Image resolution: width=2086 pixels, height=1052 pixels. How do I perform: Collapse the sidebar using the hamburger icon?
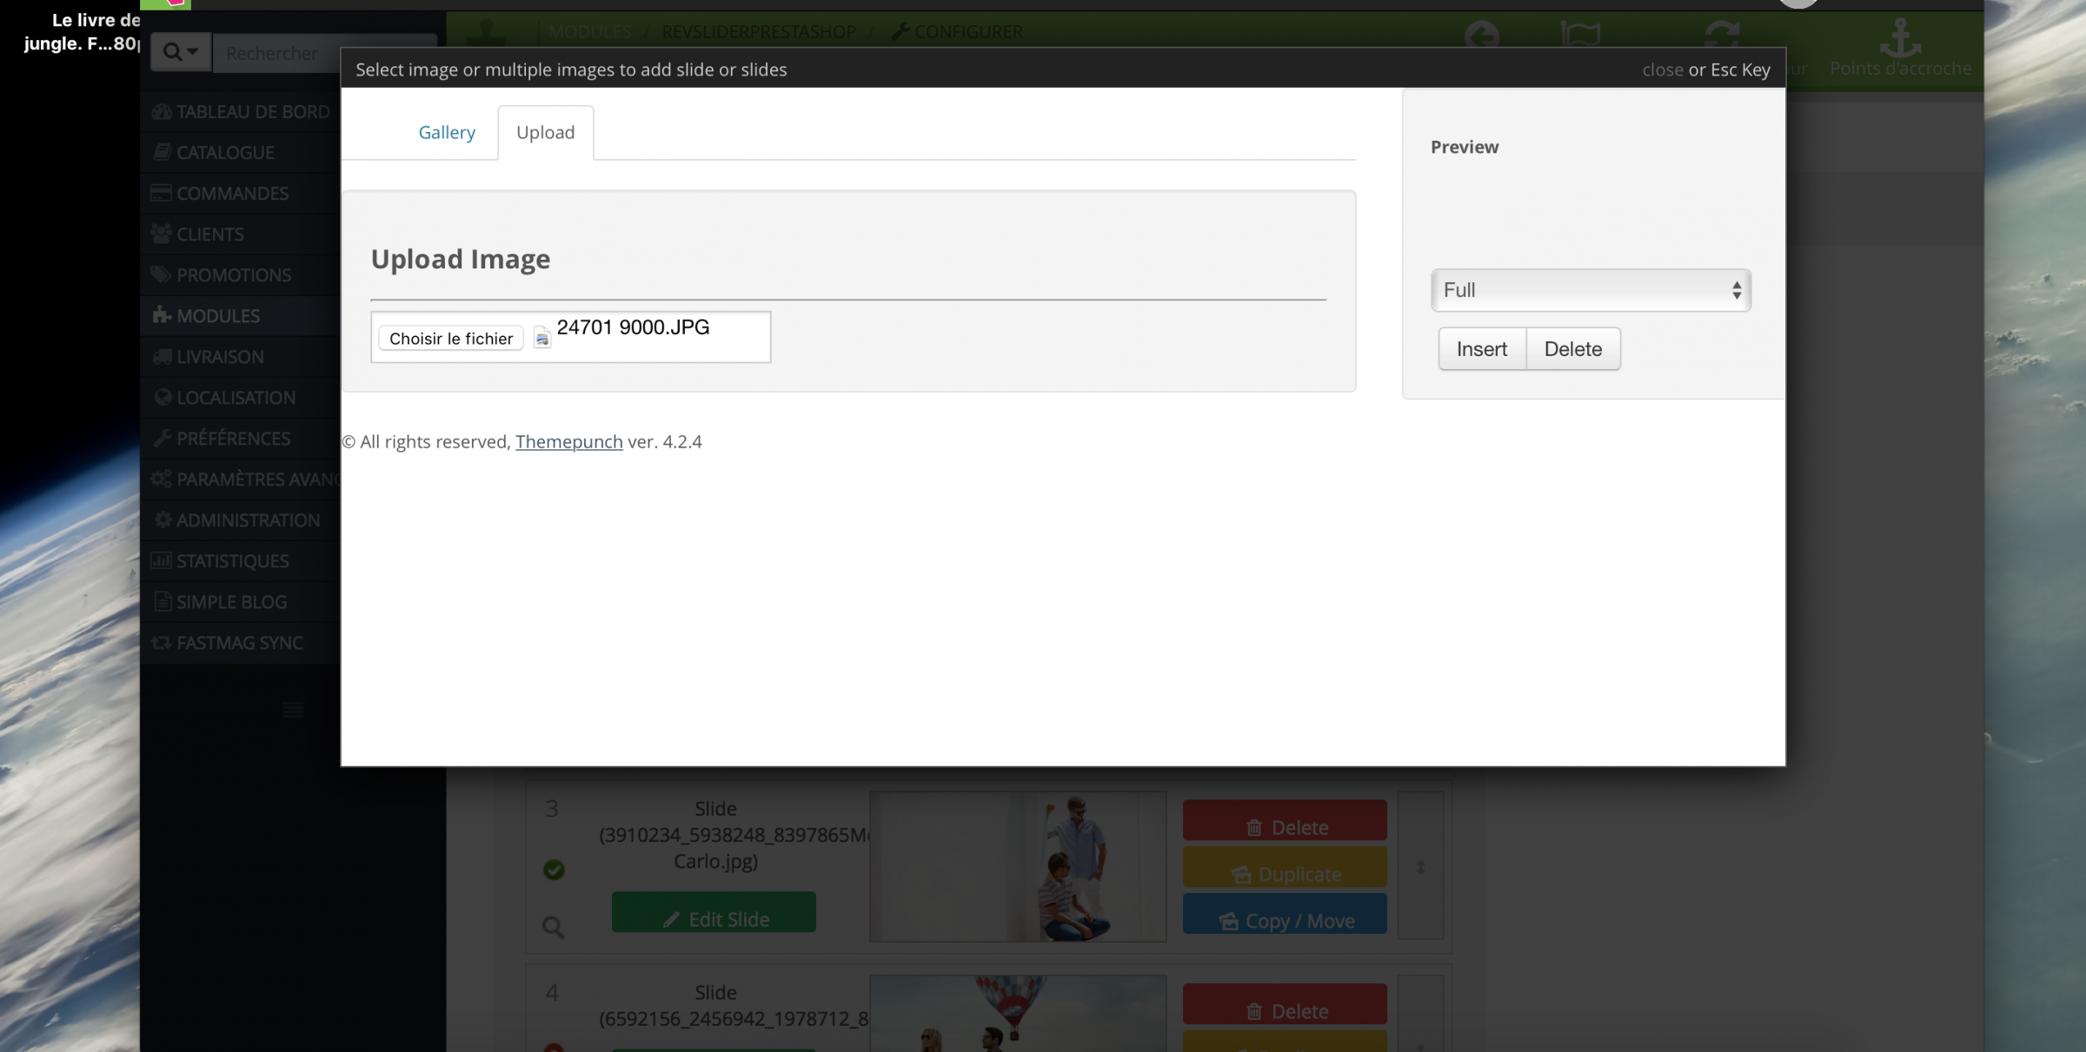pos(293,710)
